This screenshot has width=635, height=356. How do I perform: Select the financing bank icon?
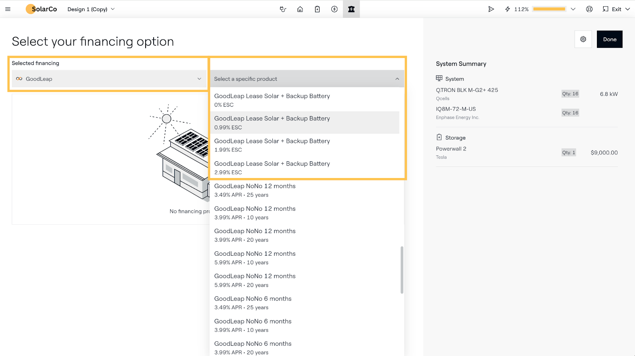pos(351,9)
